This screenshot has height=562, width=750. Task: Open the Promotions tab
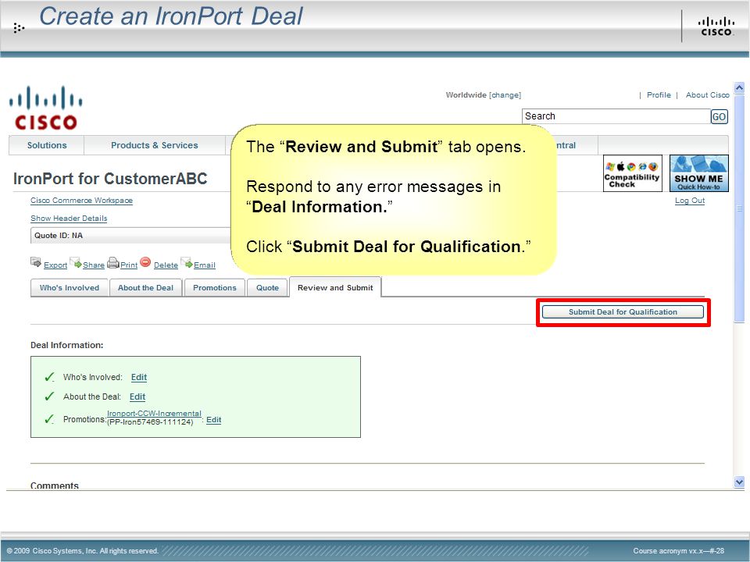tap(215, 288)
